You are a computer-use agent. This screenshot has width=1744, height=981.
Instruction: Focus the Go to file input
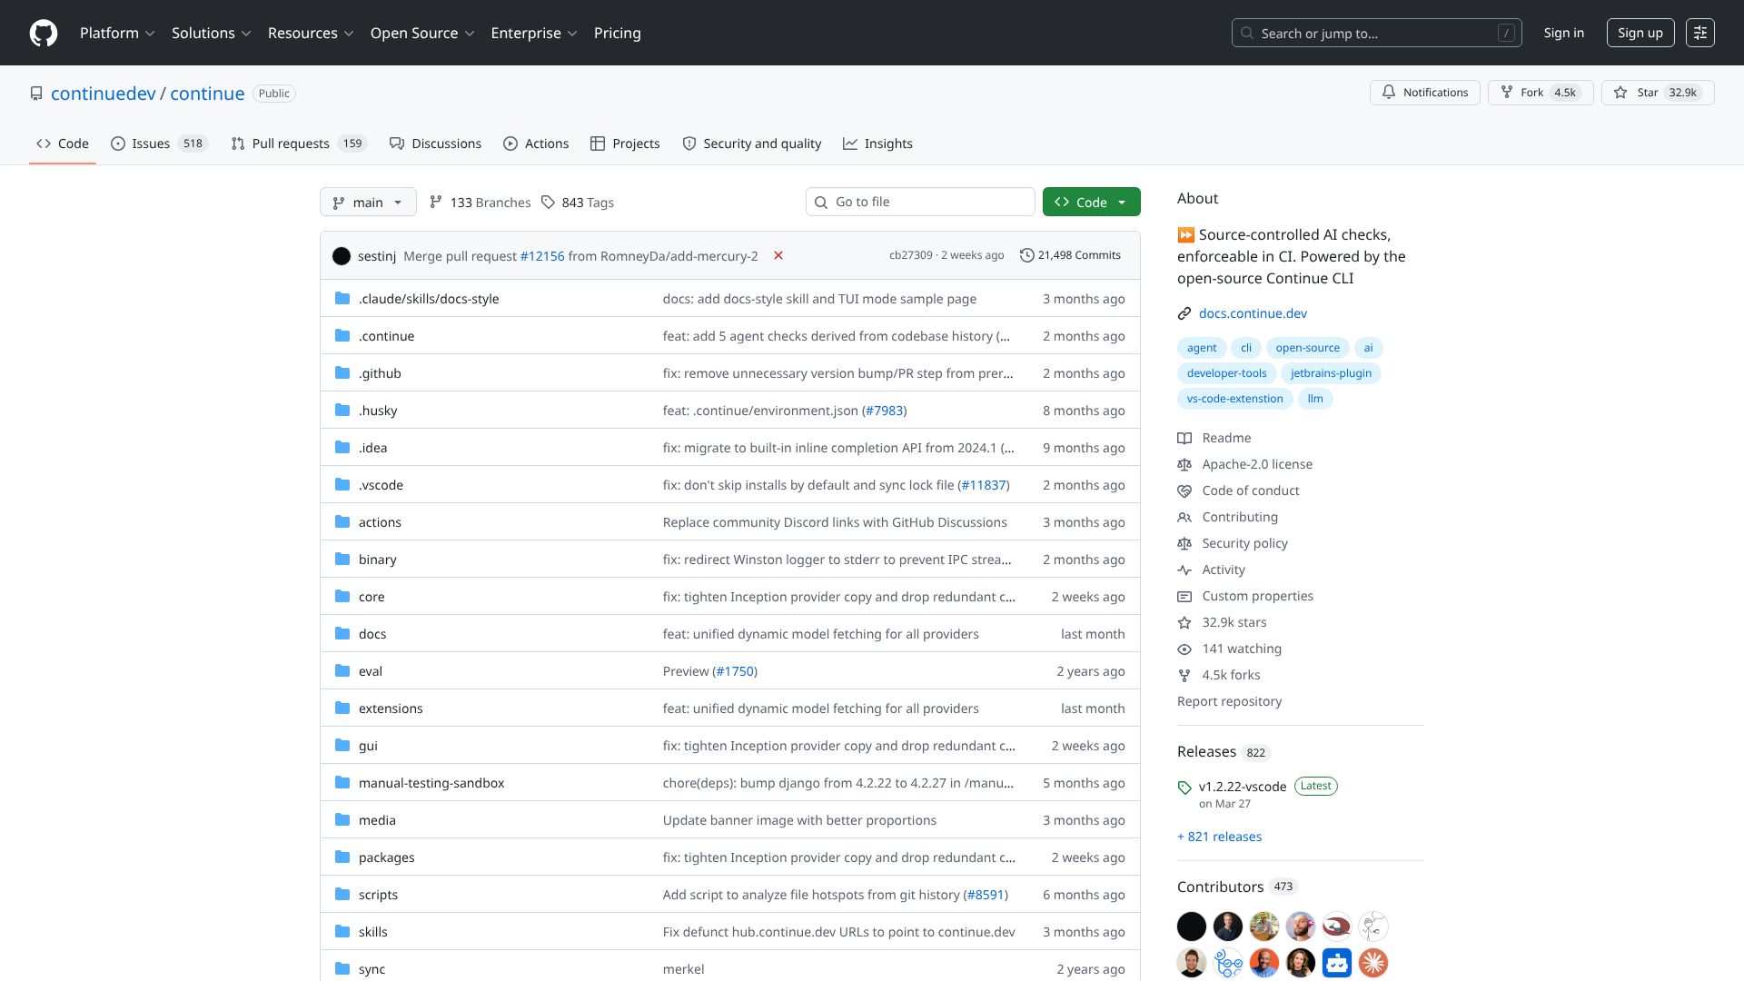click(920, 202)
